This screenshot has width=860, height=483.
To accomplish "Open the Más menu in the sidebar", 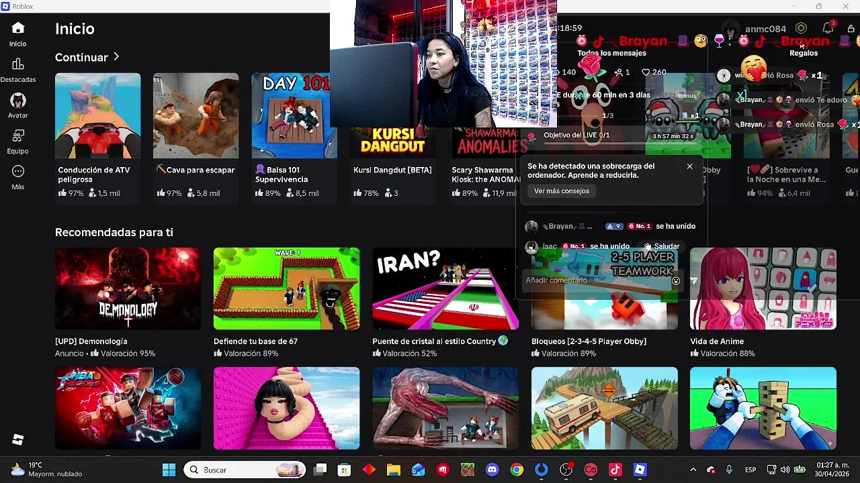I will (18, 178).
